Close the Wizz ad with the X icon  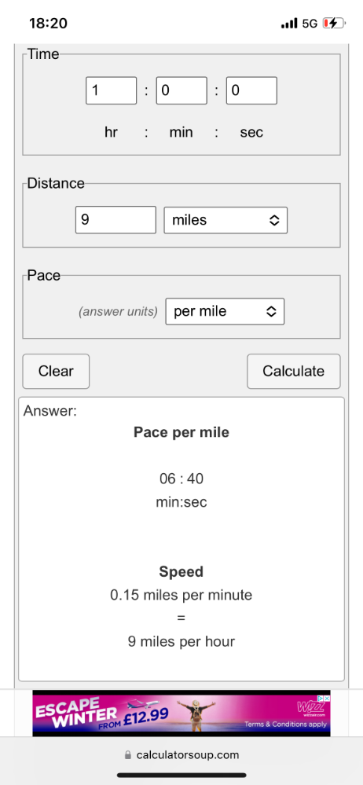click(327, 698)
